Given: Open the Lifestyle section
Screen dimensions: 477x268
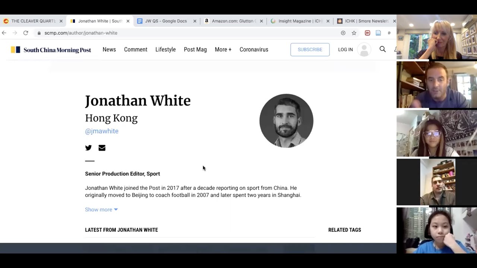Looking at the screenshot, I should click(x=165, y=50).
